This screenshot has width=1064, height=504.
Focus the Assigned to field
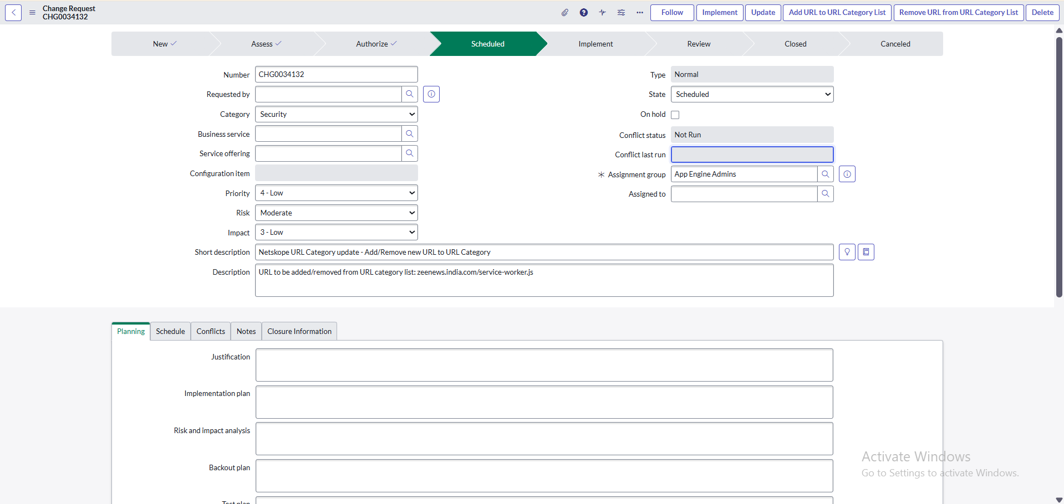click(x=744, y=194)
